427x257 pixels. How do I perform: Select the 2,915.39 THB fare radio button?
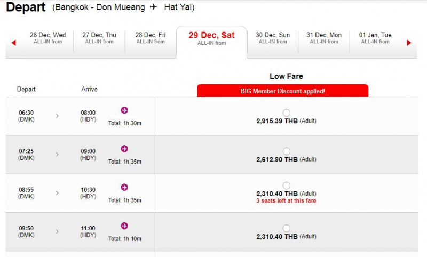(287, 113)
